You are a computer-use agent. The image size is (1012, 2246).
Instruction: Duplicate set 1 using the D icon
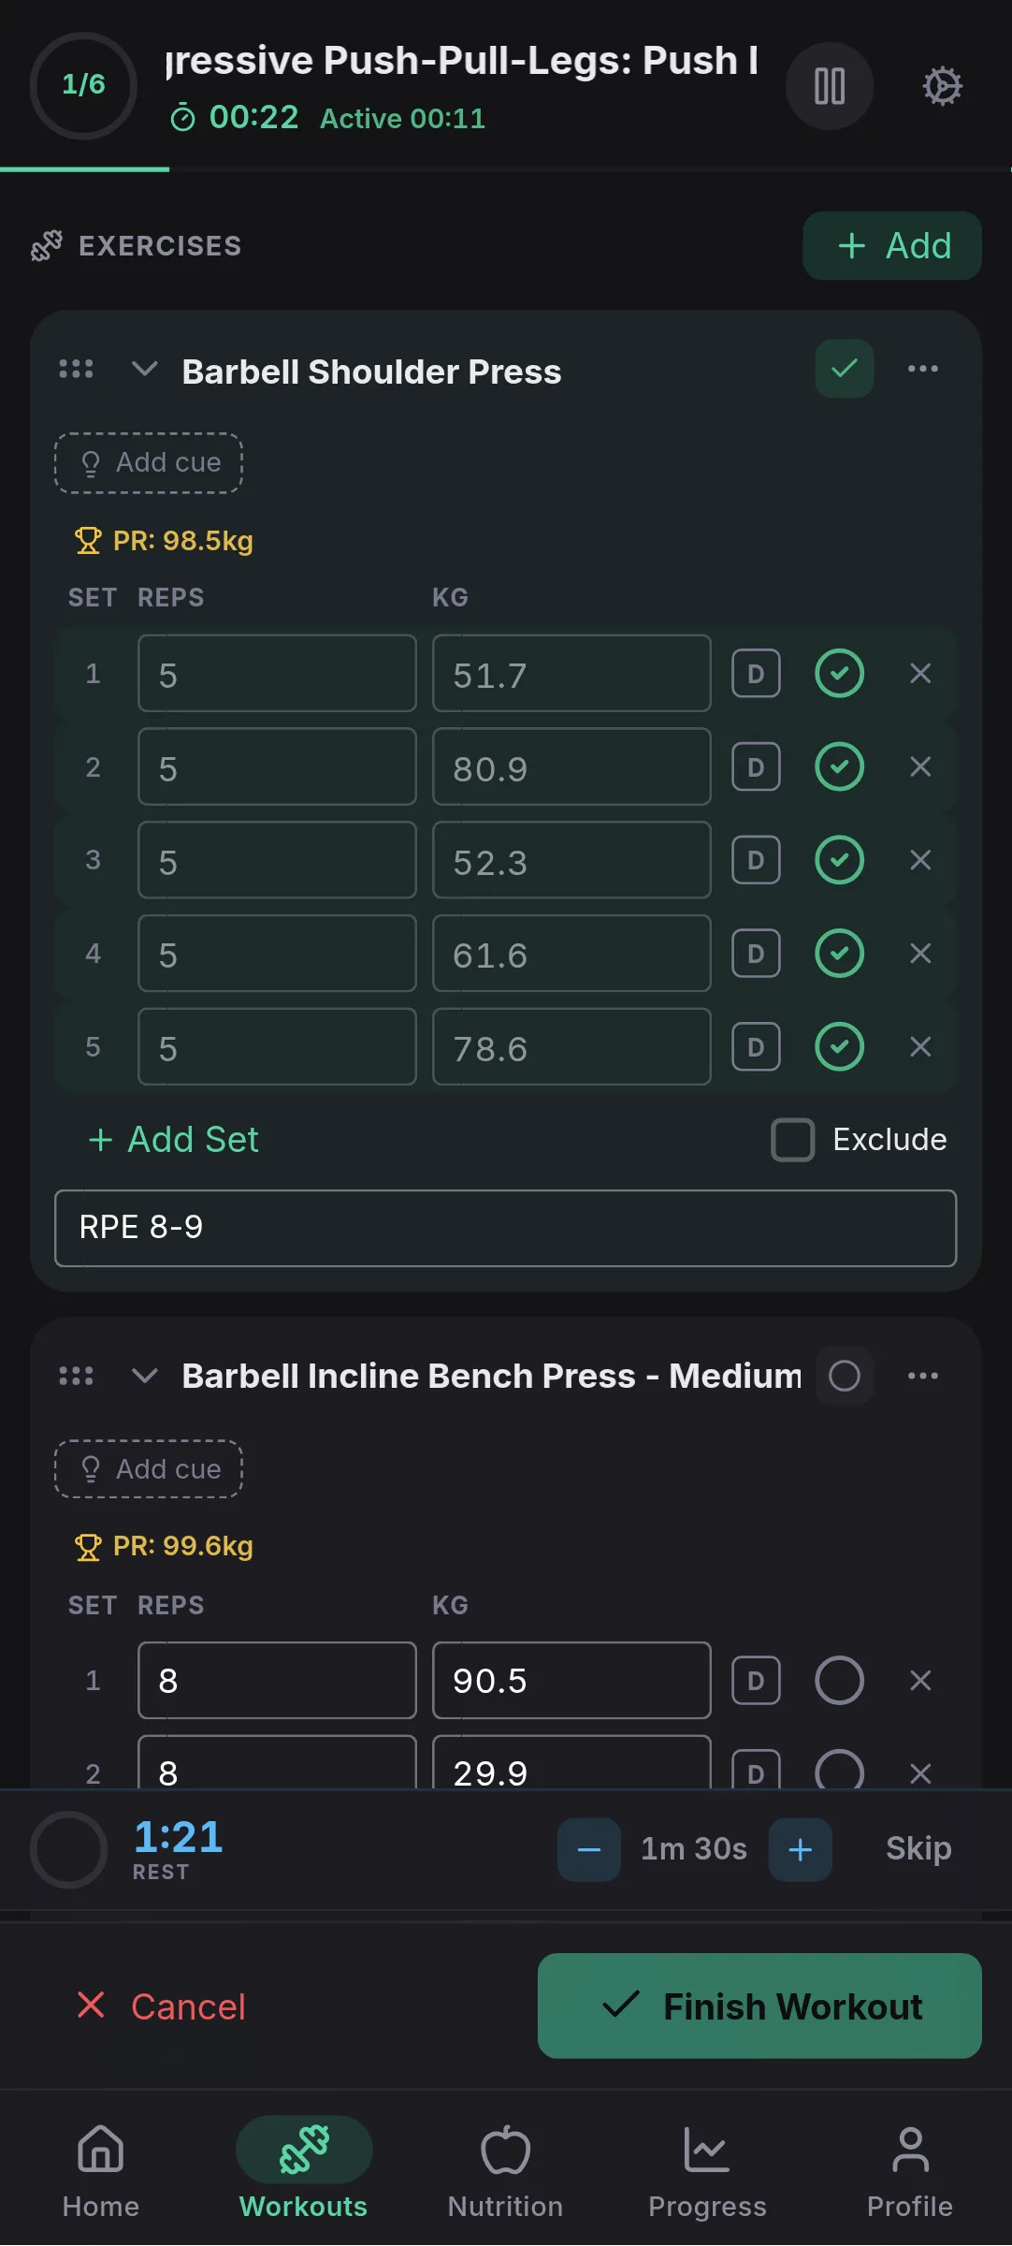pyautogui.click(x=755, y=673)
